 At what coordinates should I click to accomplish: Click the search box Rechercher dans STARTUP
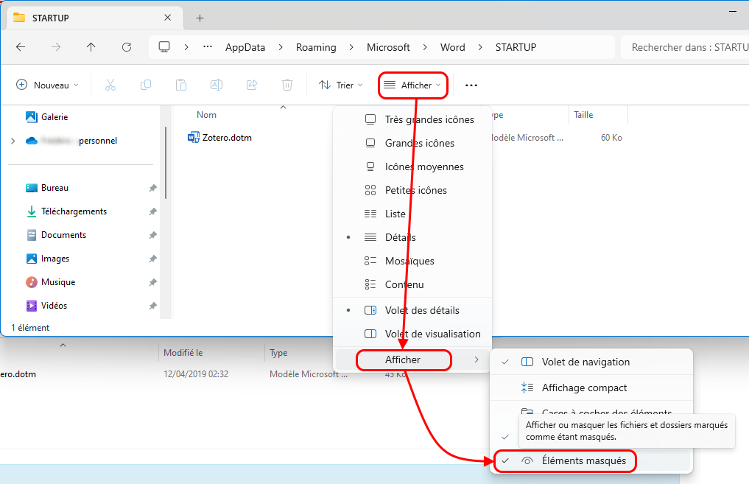click(685, 47)
